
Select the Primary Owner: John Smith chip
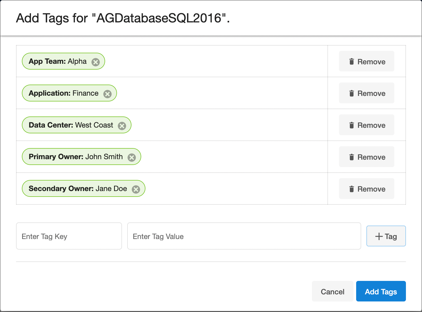76,157
